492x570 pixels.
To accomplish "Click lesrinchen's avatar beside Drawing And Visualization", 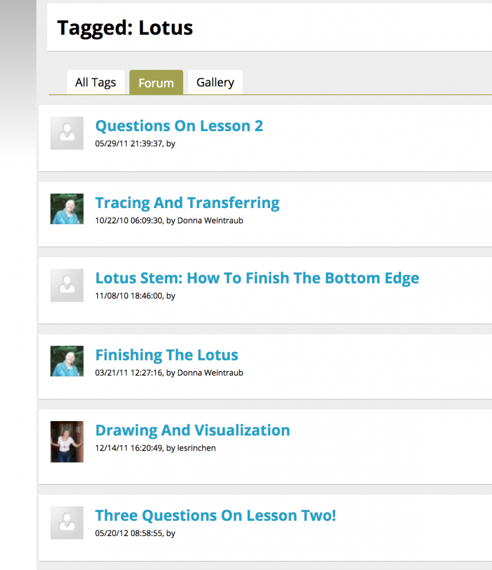I will (x=67, y=441).
